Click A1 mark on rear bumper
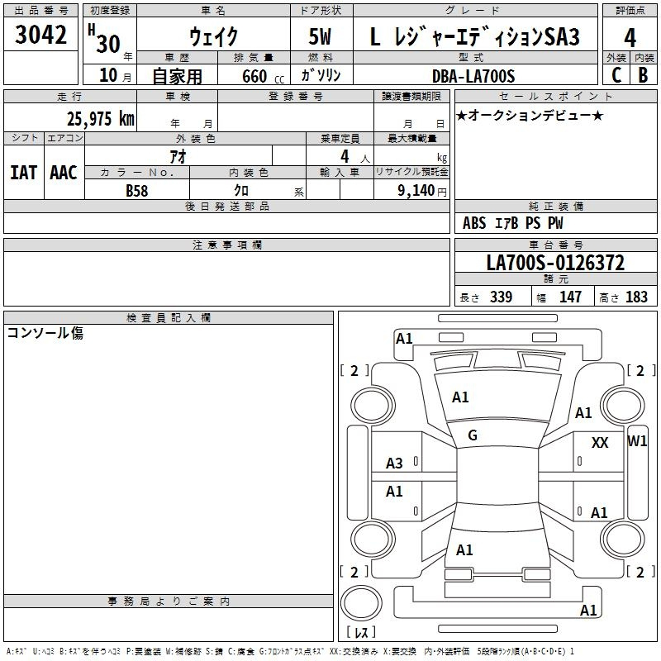 click(x=588, y=611)
